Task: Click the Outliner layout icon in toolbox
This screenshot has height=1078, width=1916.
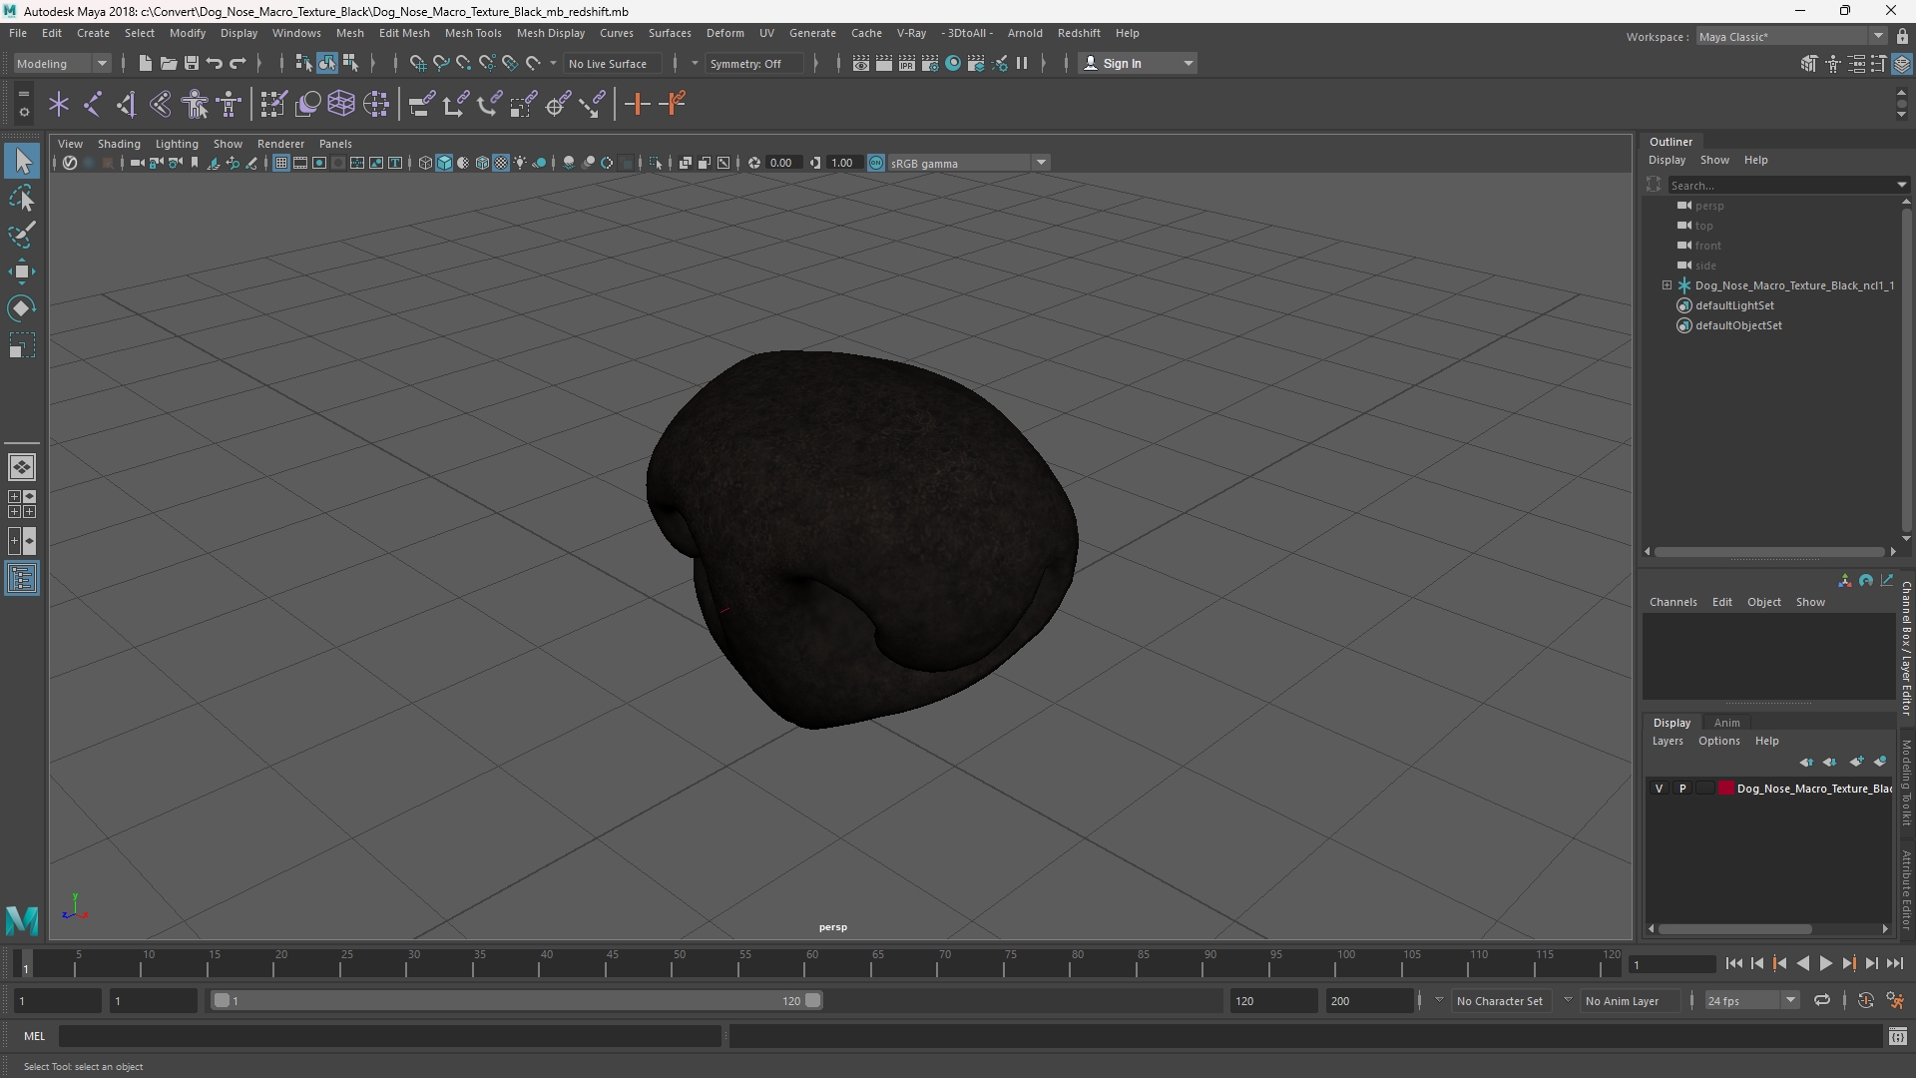Action: (22, 579)
